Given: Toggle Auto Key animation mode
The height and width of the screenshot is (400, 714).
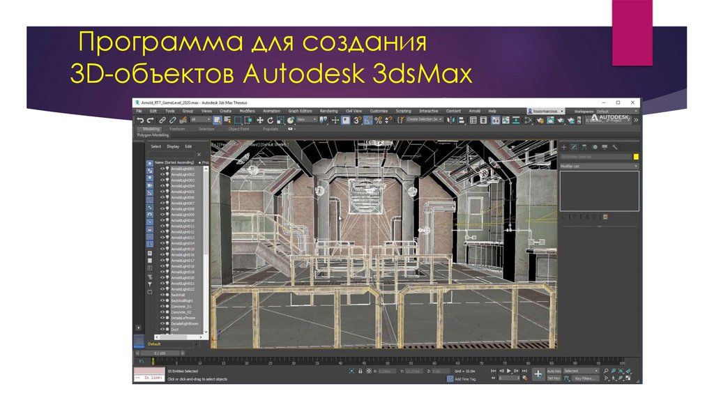Looking at the screenshot, I should pos(554,371).
